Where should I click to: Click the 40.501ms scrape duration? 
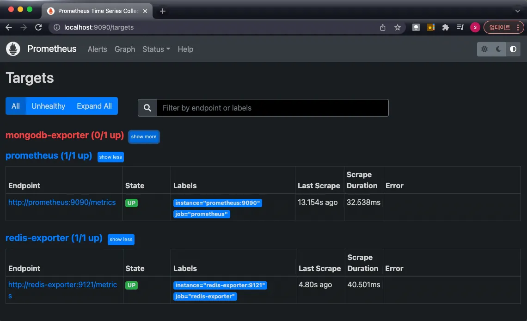coord(364,285)
